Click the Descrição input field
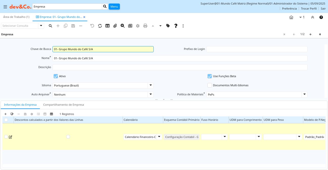Screen dimensions: 328x170 (x=180, y=67)
